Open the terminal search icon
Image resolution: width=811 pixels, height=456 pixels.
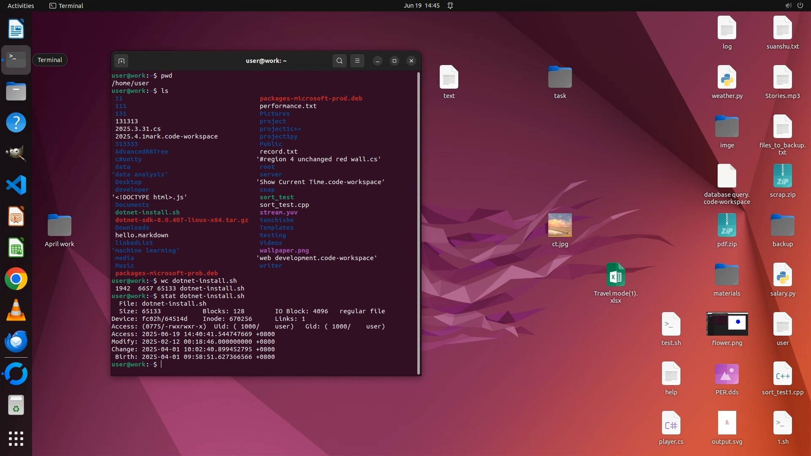[x=339, y=61]
